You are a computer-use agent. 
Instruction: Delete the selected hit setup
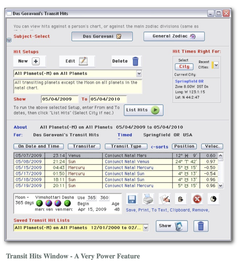tap(126, 61)
